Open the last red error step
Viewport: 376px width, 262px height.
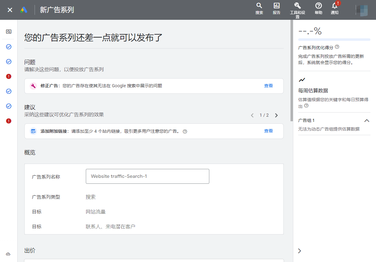click(9, 121)
